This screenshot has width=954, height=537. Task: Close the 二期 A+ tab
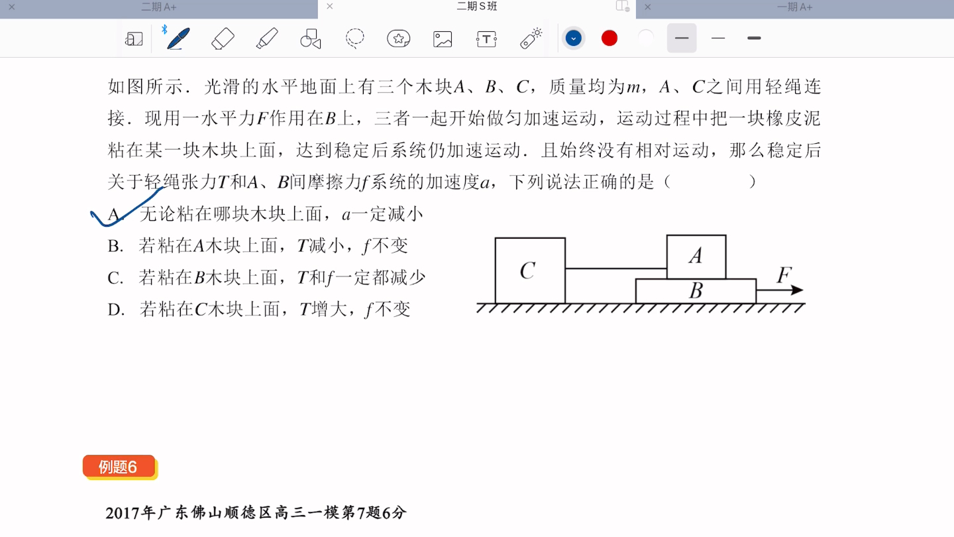(x=12, y=7)
